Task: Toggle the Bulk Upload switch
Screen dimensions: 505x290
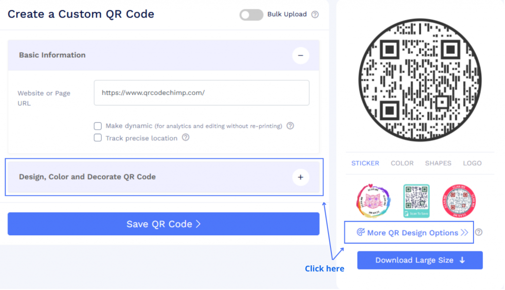Action: (x=251, y=15)
